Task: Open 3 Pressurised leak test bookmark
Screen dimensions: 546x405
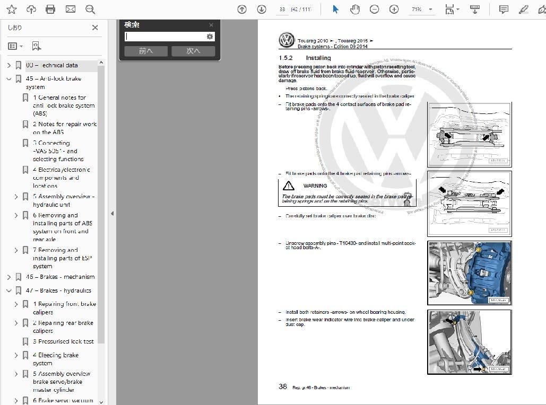Action: coord(63,341)
